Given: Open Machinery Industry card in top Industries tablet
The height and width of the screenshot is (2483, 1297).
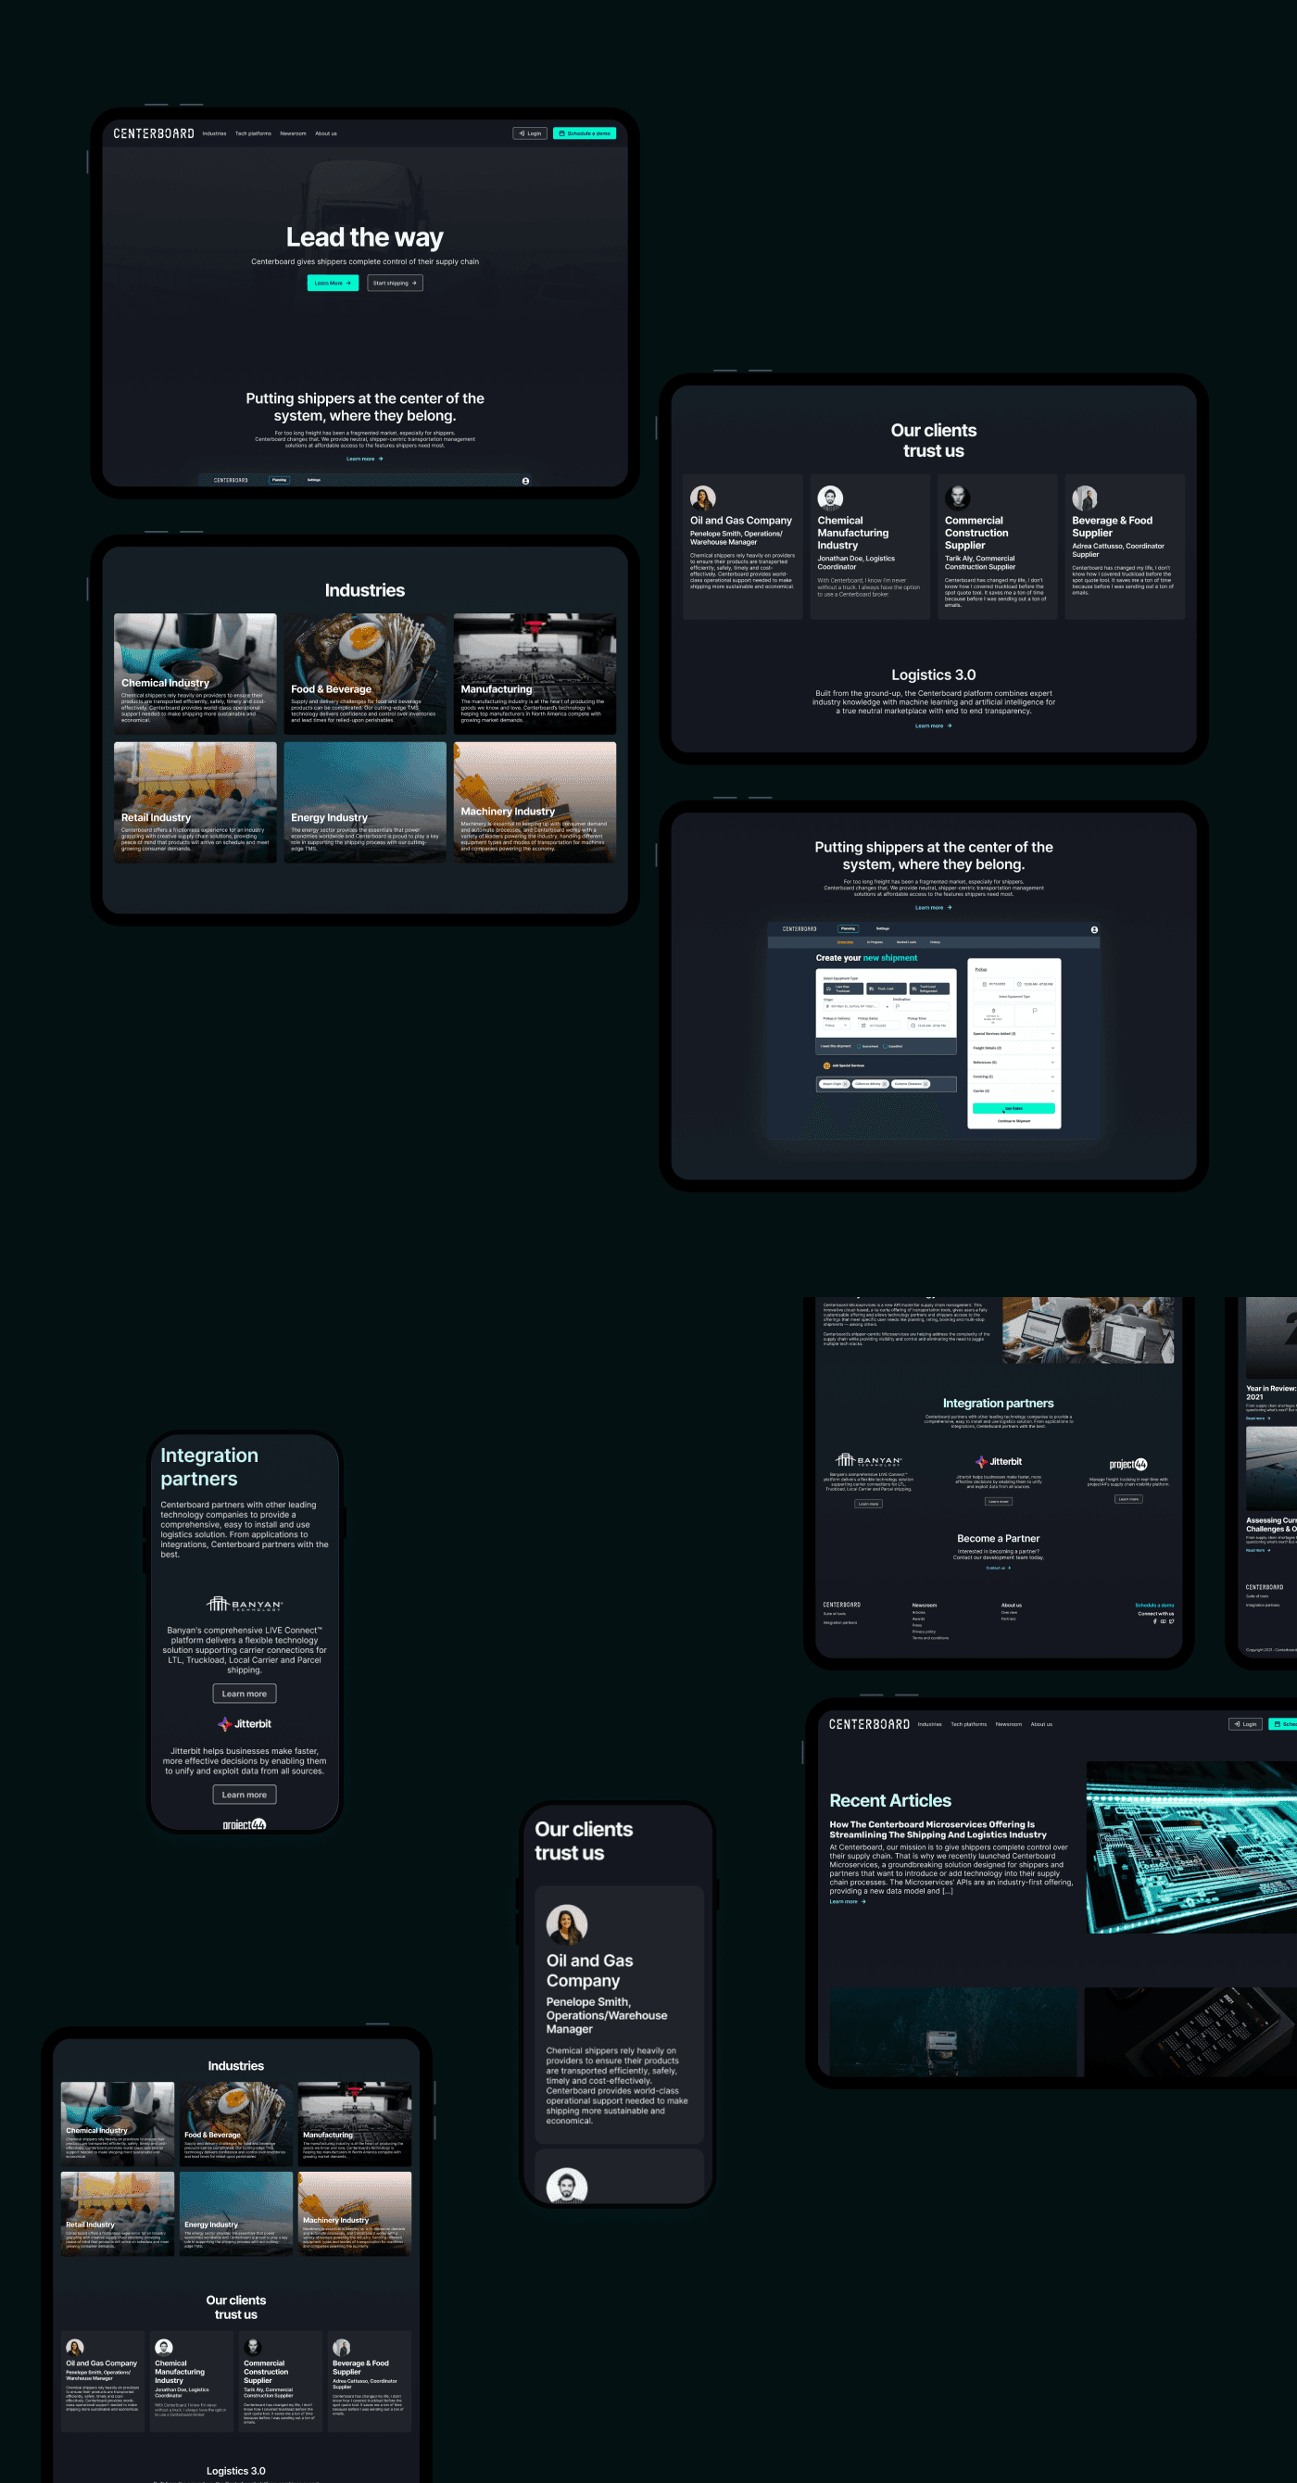Looking at the screenshot, I should click(535, 802).
